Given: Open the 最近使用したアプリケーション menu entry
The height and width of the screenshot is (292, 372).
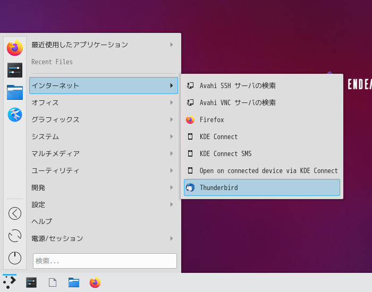Looking at the screenshot, I should coord(104,45).
